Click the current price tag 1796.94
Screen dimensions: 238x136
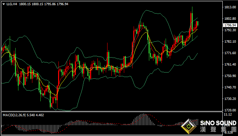coord(230,25)
